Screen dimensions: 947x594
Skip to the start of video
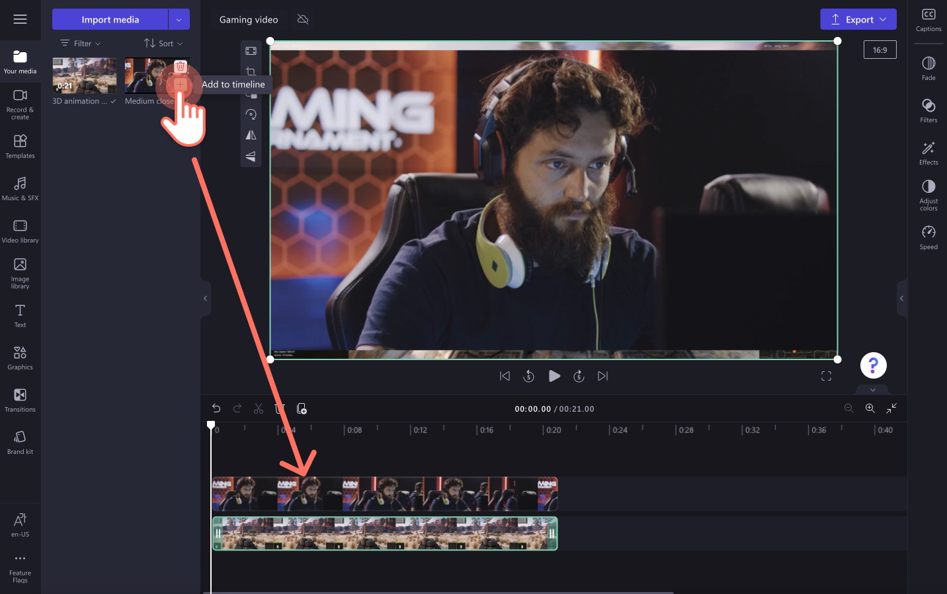point(505,376)
